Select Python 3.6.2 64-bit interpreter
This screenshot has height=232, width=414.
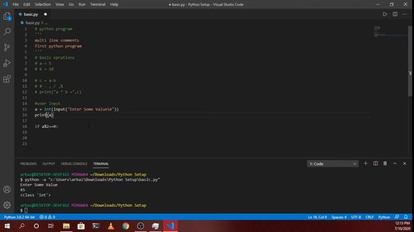[x=19, y=217]
